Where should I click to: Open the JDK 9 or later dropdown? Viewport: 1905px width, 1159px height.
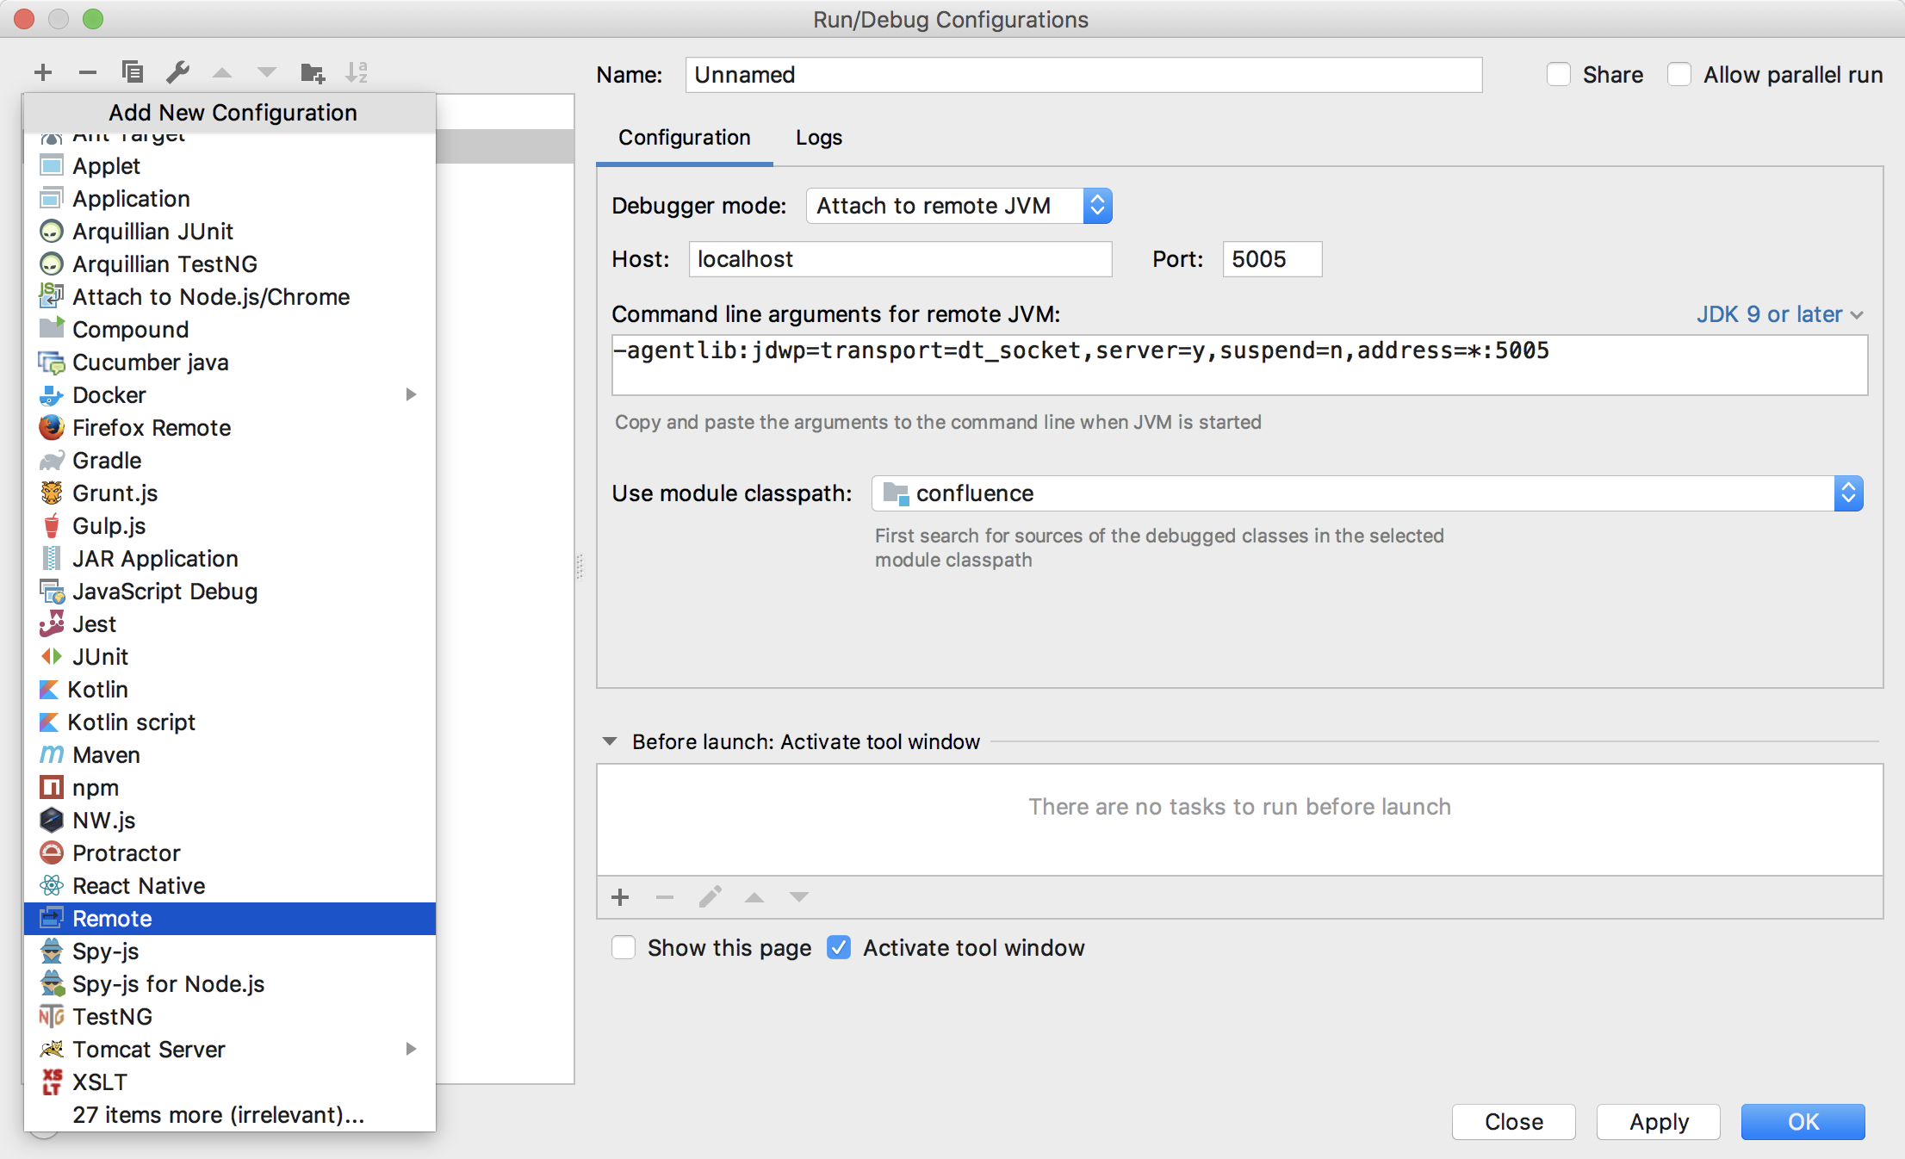[1780, 314]
